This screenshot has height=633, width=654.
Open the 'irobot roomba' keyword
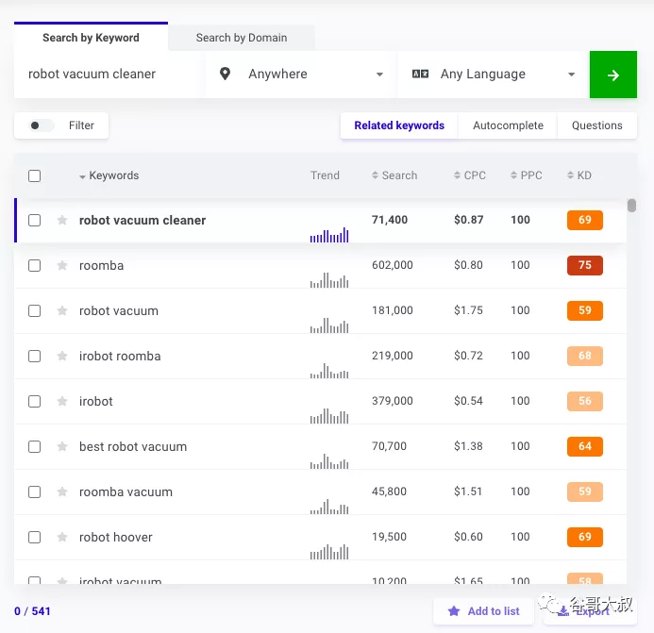[x=120, y=356]
